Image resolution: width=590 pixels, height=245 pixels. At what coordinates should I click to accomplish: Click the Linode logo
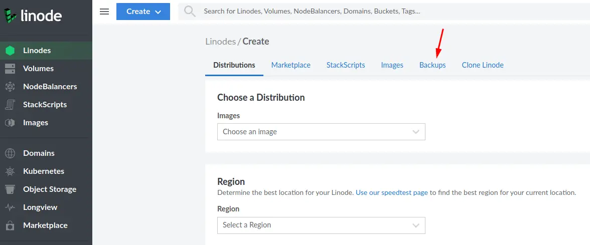coord(33,16)
